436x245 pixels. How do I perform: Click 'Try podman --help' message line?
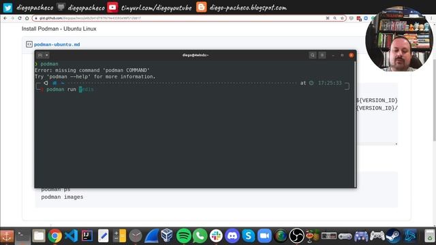pos(95,77)
